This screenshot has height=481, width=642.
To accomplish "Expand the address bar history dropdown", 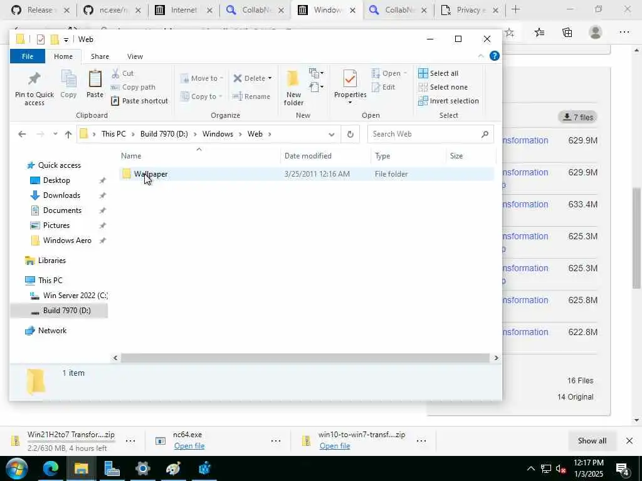I will (331, 134).
